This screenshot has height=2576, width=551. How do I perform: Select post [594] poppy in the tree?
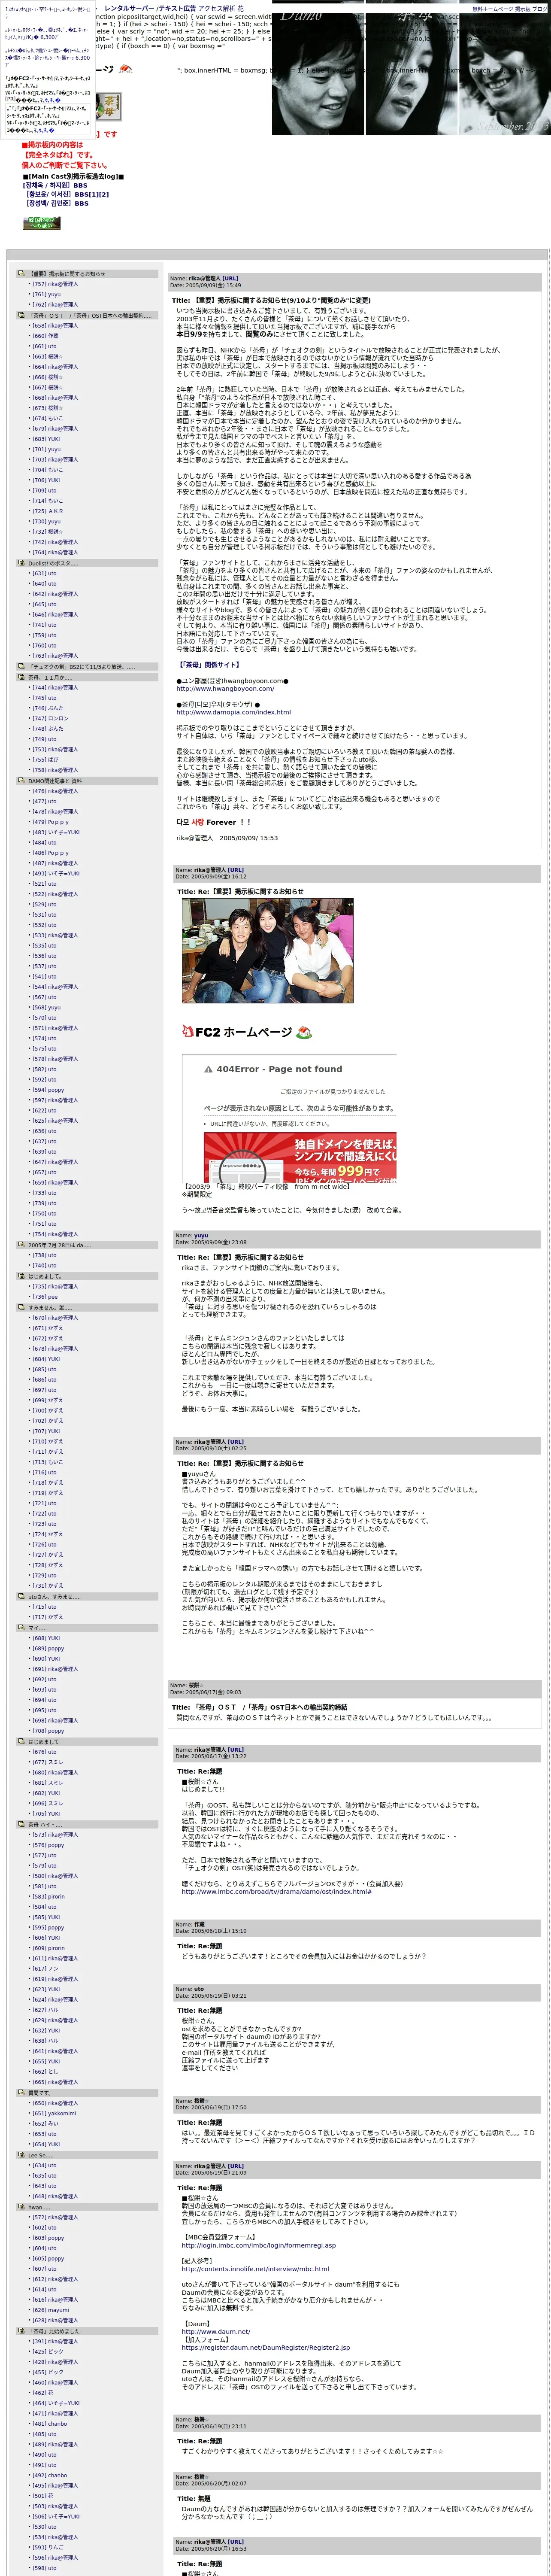pos(47,1090)
